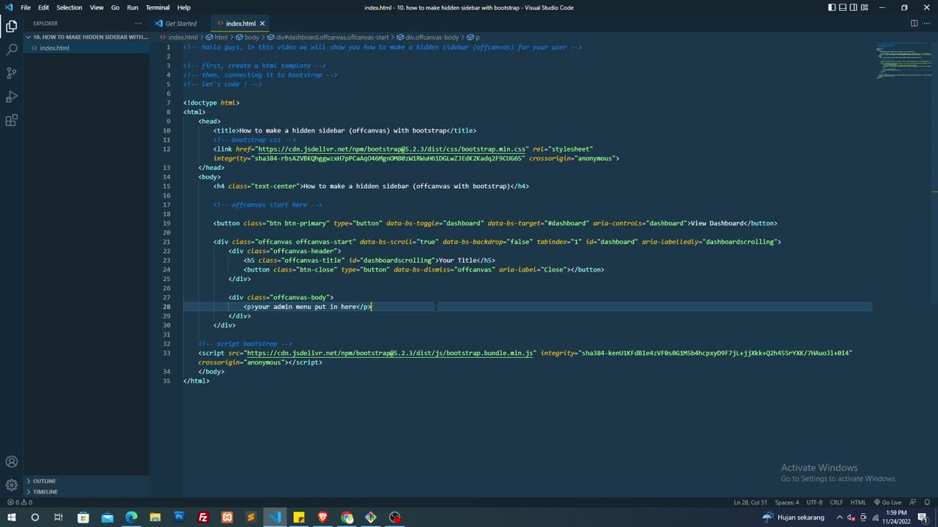Viewport: 938px width, 527px height.
Task: Open Windows Start menu
Action: coord(11,517)
